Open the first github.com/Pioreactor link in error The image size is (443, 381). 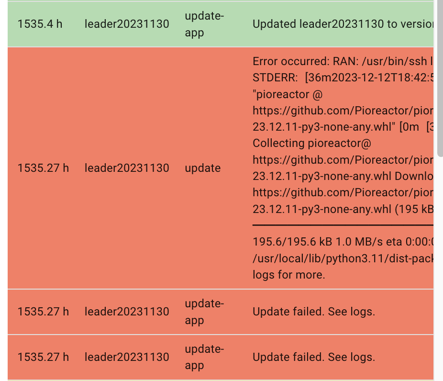[x=343, y=111]
